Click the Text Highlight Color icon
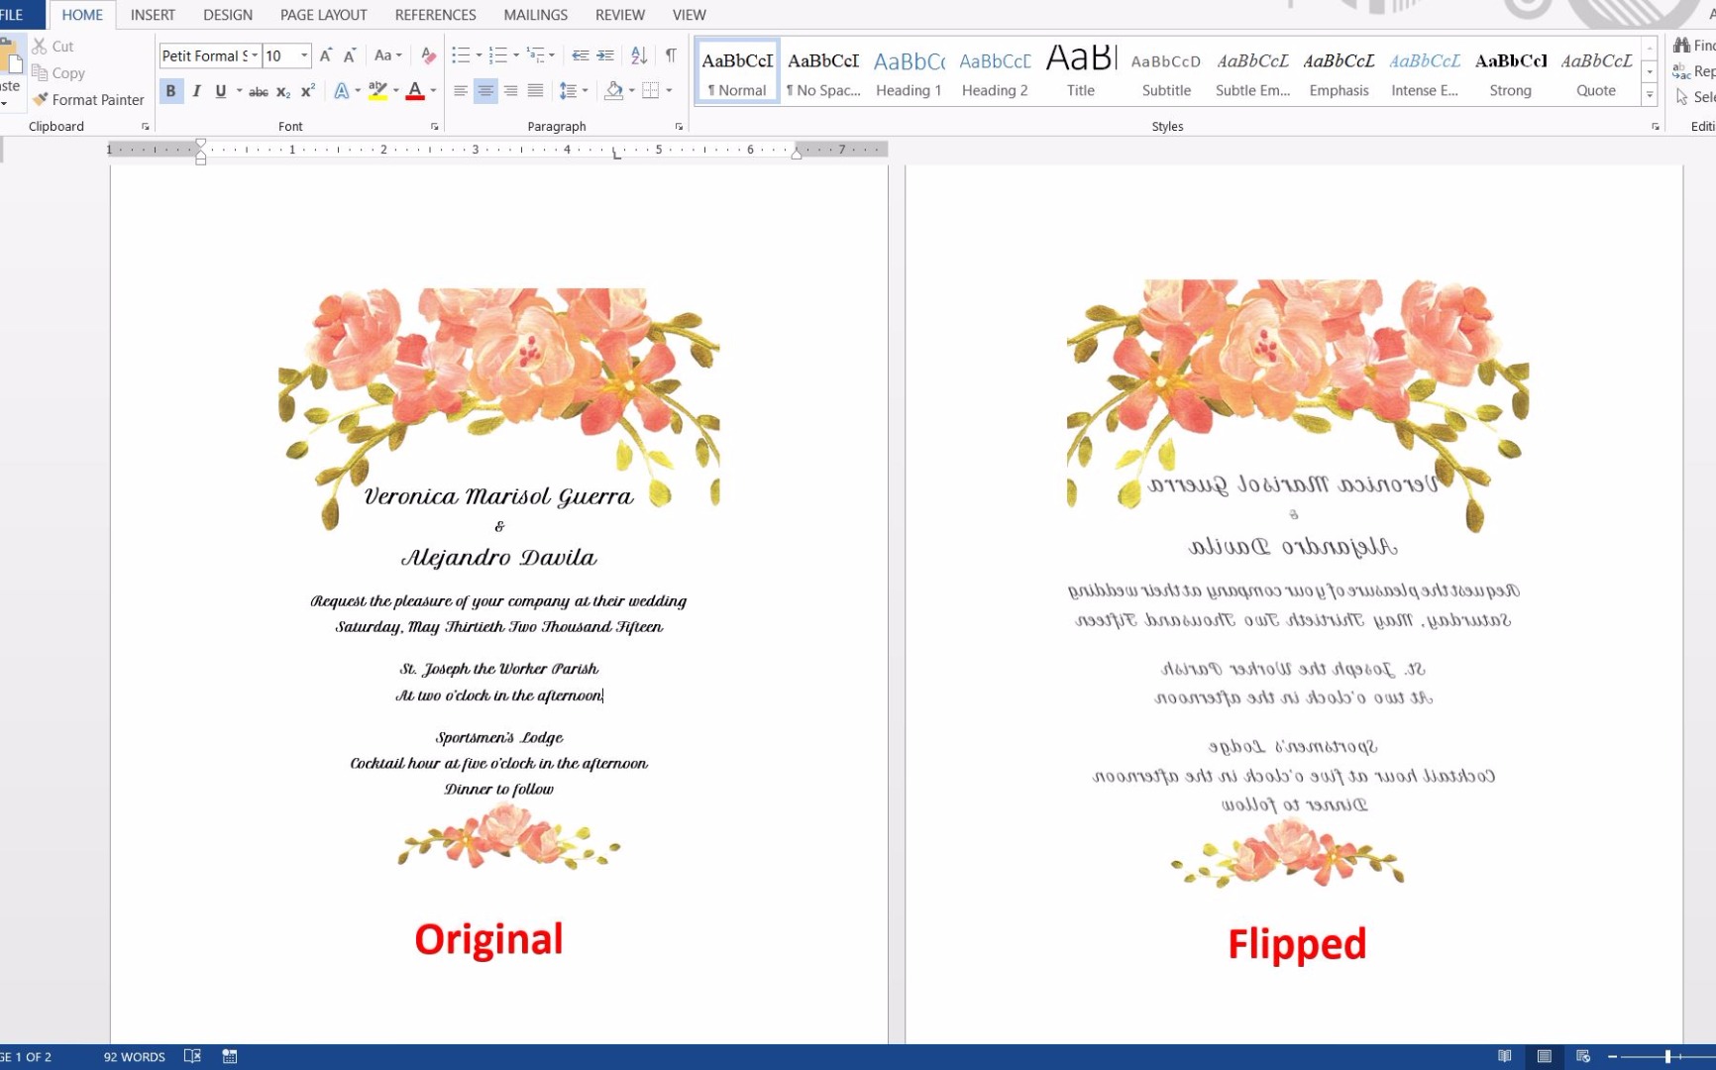Viewport: 1716px width, 1070px height. [377, 91]
